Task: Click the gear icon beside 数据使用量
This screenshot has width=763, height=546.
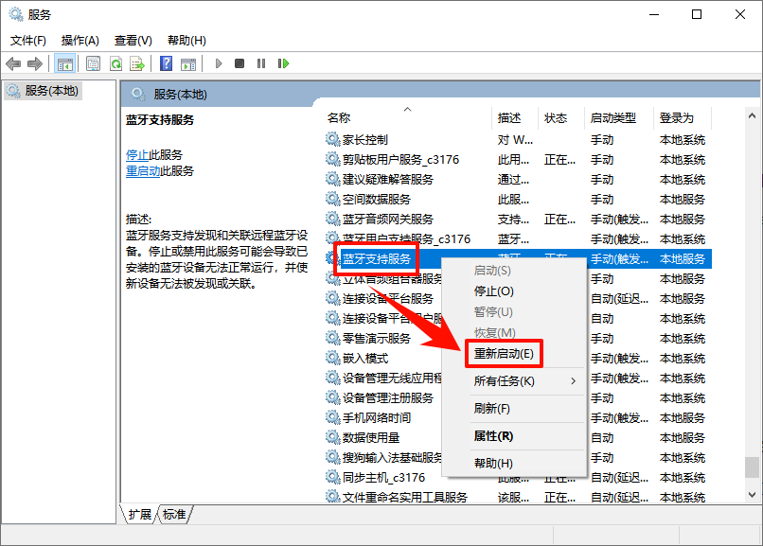Action: [333, 438]
